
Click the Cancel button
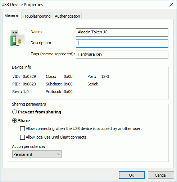point(161,175)
